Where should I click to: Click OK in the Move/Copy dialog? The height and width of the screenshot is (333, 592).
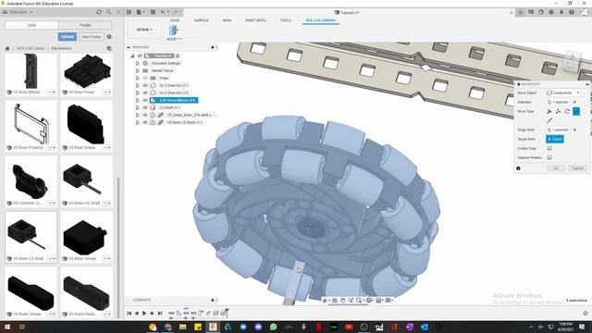coord(556,168)
